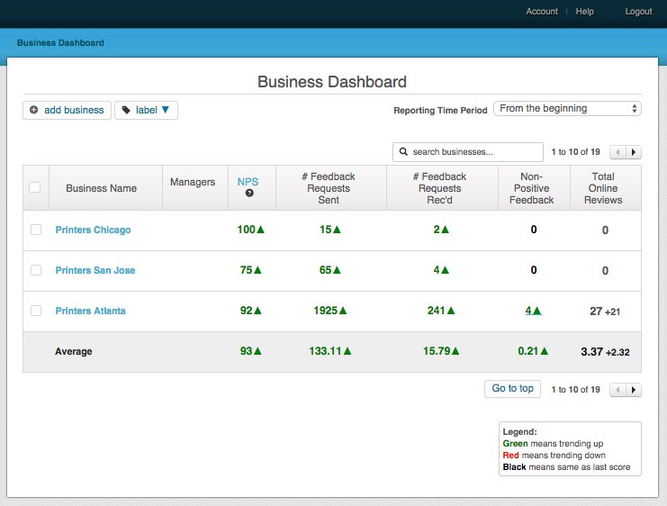
Task: Click Printers San Jose NPS value 75
Action: (x=246, y=270)
